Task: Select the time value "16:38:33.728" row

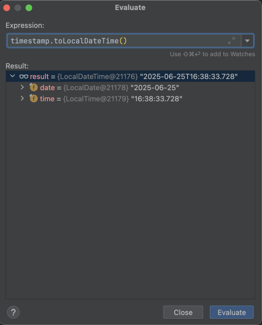Action: (157, 99)
